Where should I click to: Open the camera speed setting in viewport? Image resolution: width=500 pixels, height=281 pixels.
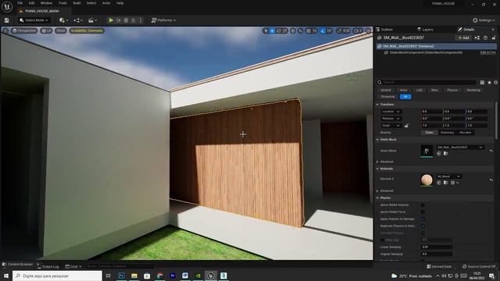pos(358,30)
